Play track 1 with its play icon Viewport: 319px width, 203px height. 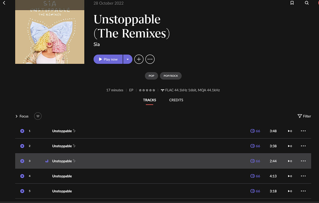pyautogui.click(x=22, y=131)
